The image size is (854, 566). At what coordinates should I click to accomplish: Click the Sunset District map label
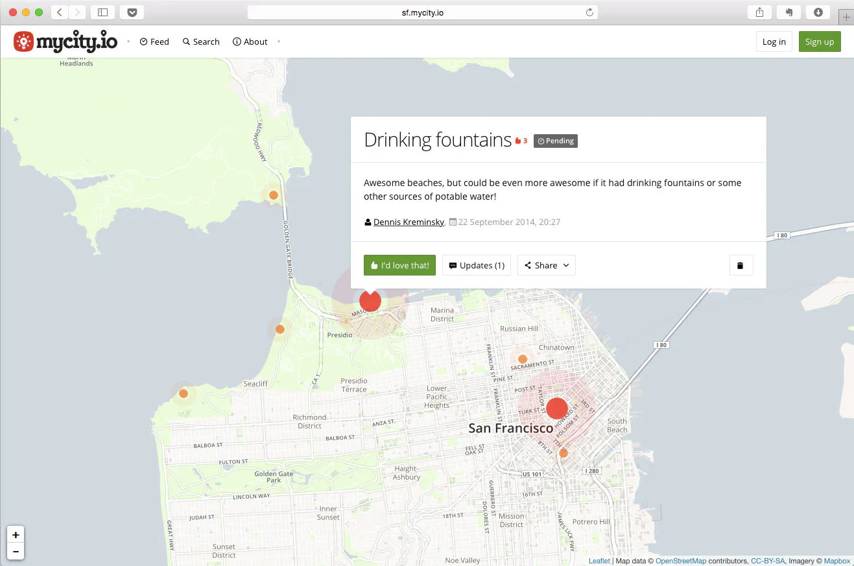coord(224,551)
